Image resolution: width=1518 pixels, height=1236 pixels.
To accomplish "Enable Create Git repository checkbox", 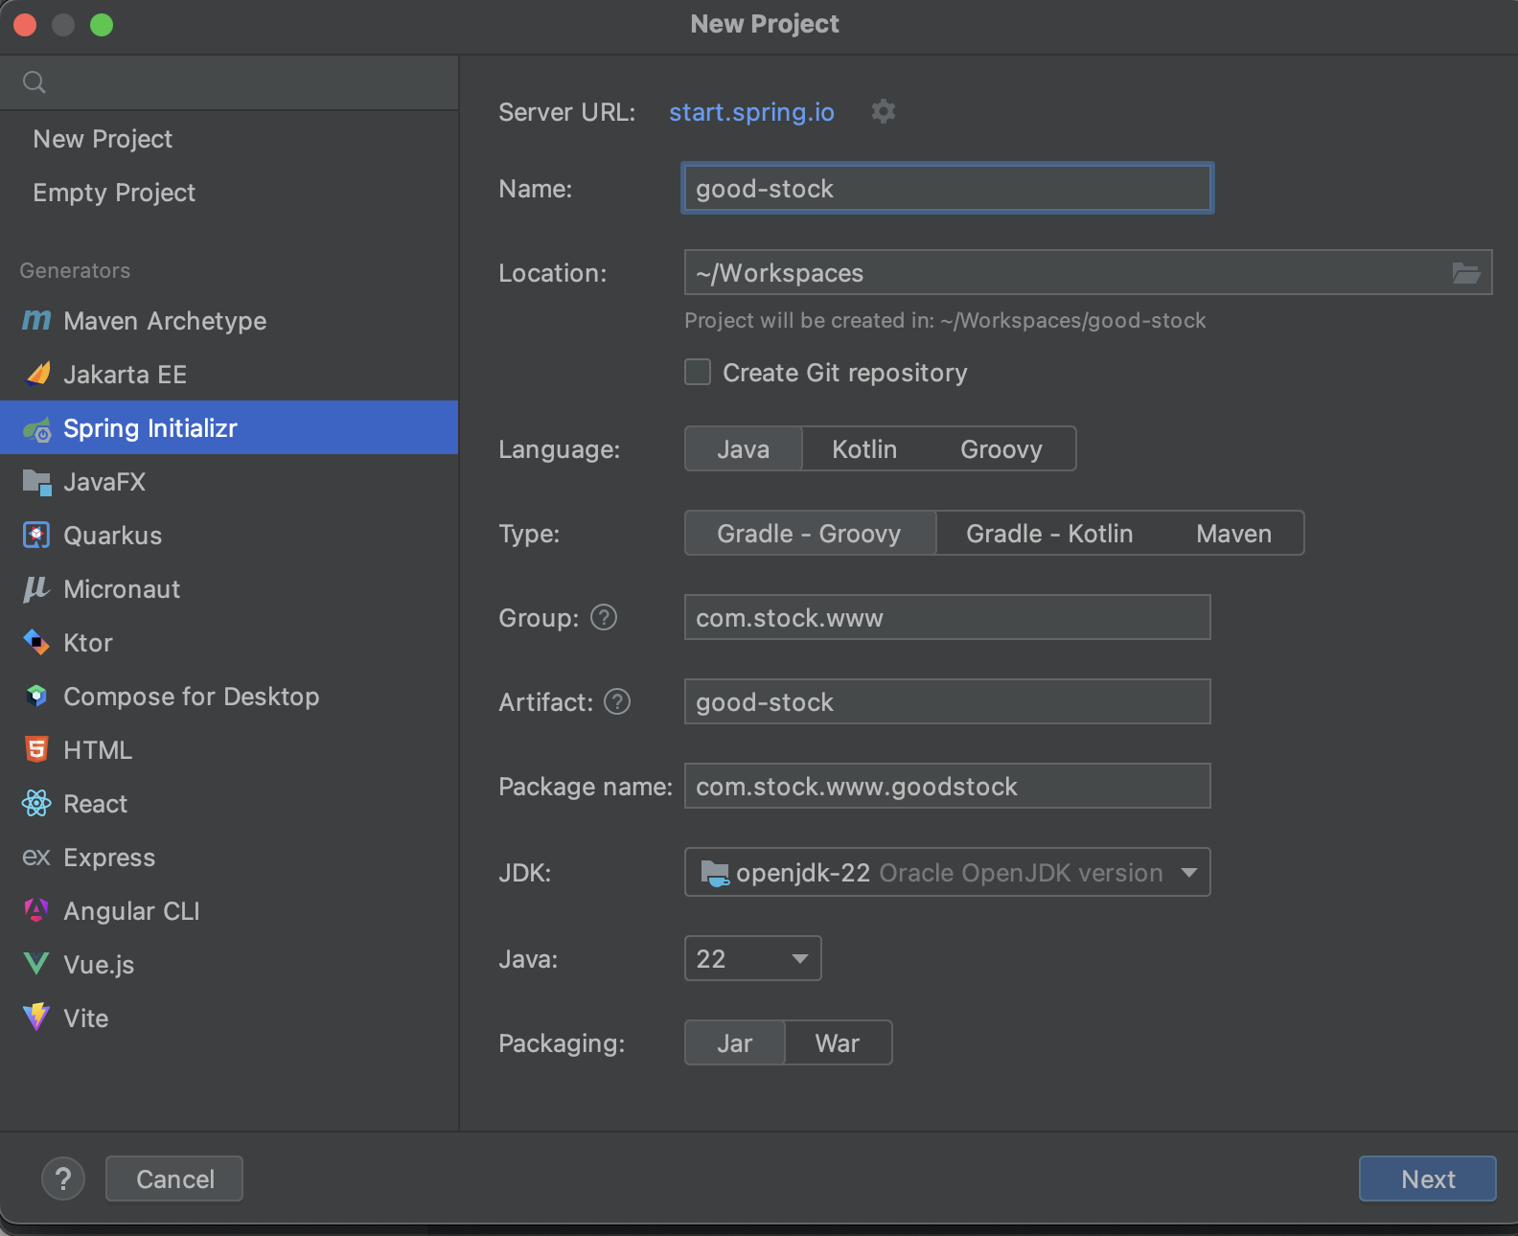I will (698, 372).
